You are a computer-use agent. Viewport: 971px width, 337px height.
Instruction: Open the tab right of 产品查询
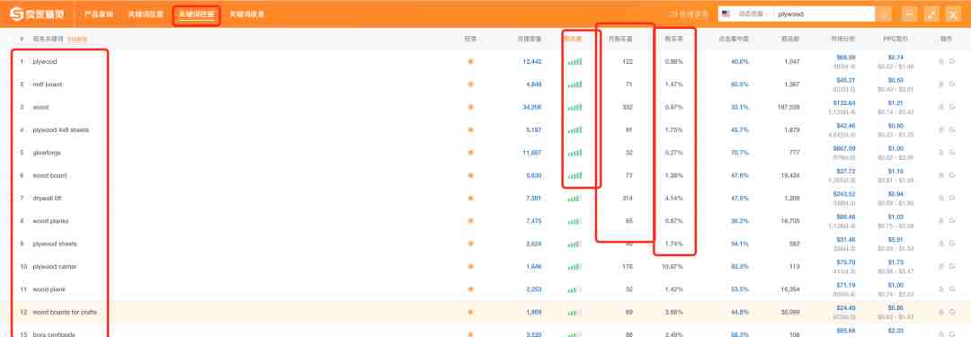tap(147, 13)
